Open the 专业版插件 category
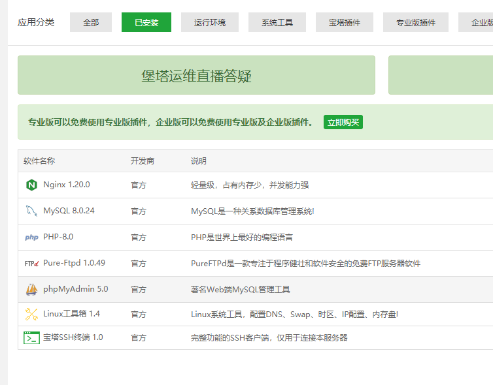 (416, 22)
